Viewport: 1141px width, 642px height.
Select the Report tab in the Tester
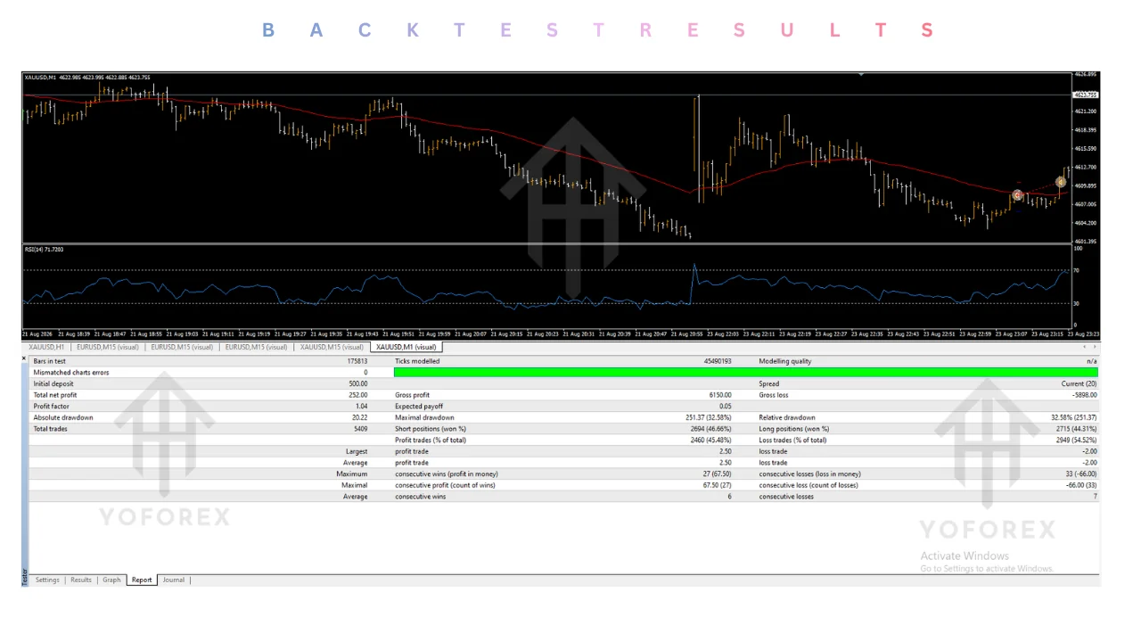pos(142,580)
